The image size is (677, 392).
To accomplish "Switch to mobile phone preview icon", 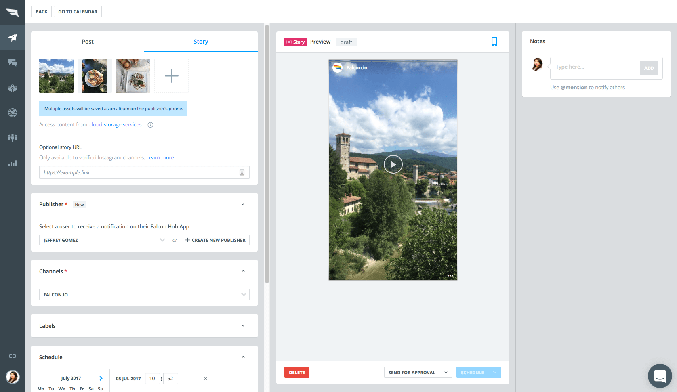I will click(494, 42).
